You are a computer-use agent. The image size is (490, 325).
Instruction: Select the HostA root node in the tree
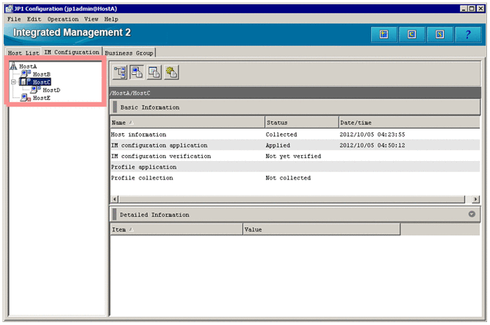coord(27,66)
